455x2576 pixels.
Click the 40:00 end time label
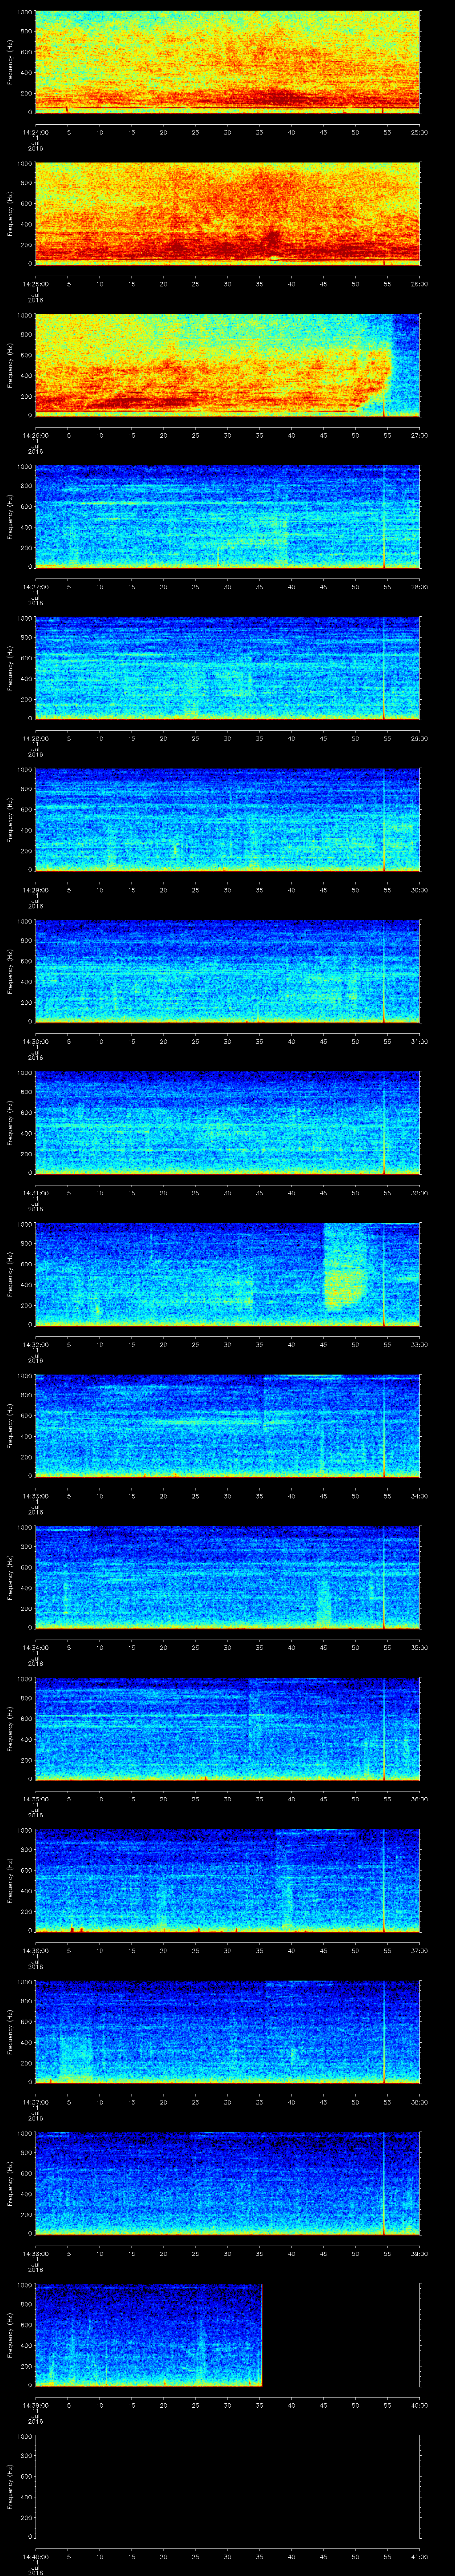(420, 2405)
